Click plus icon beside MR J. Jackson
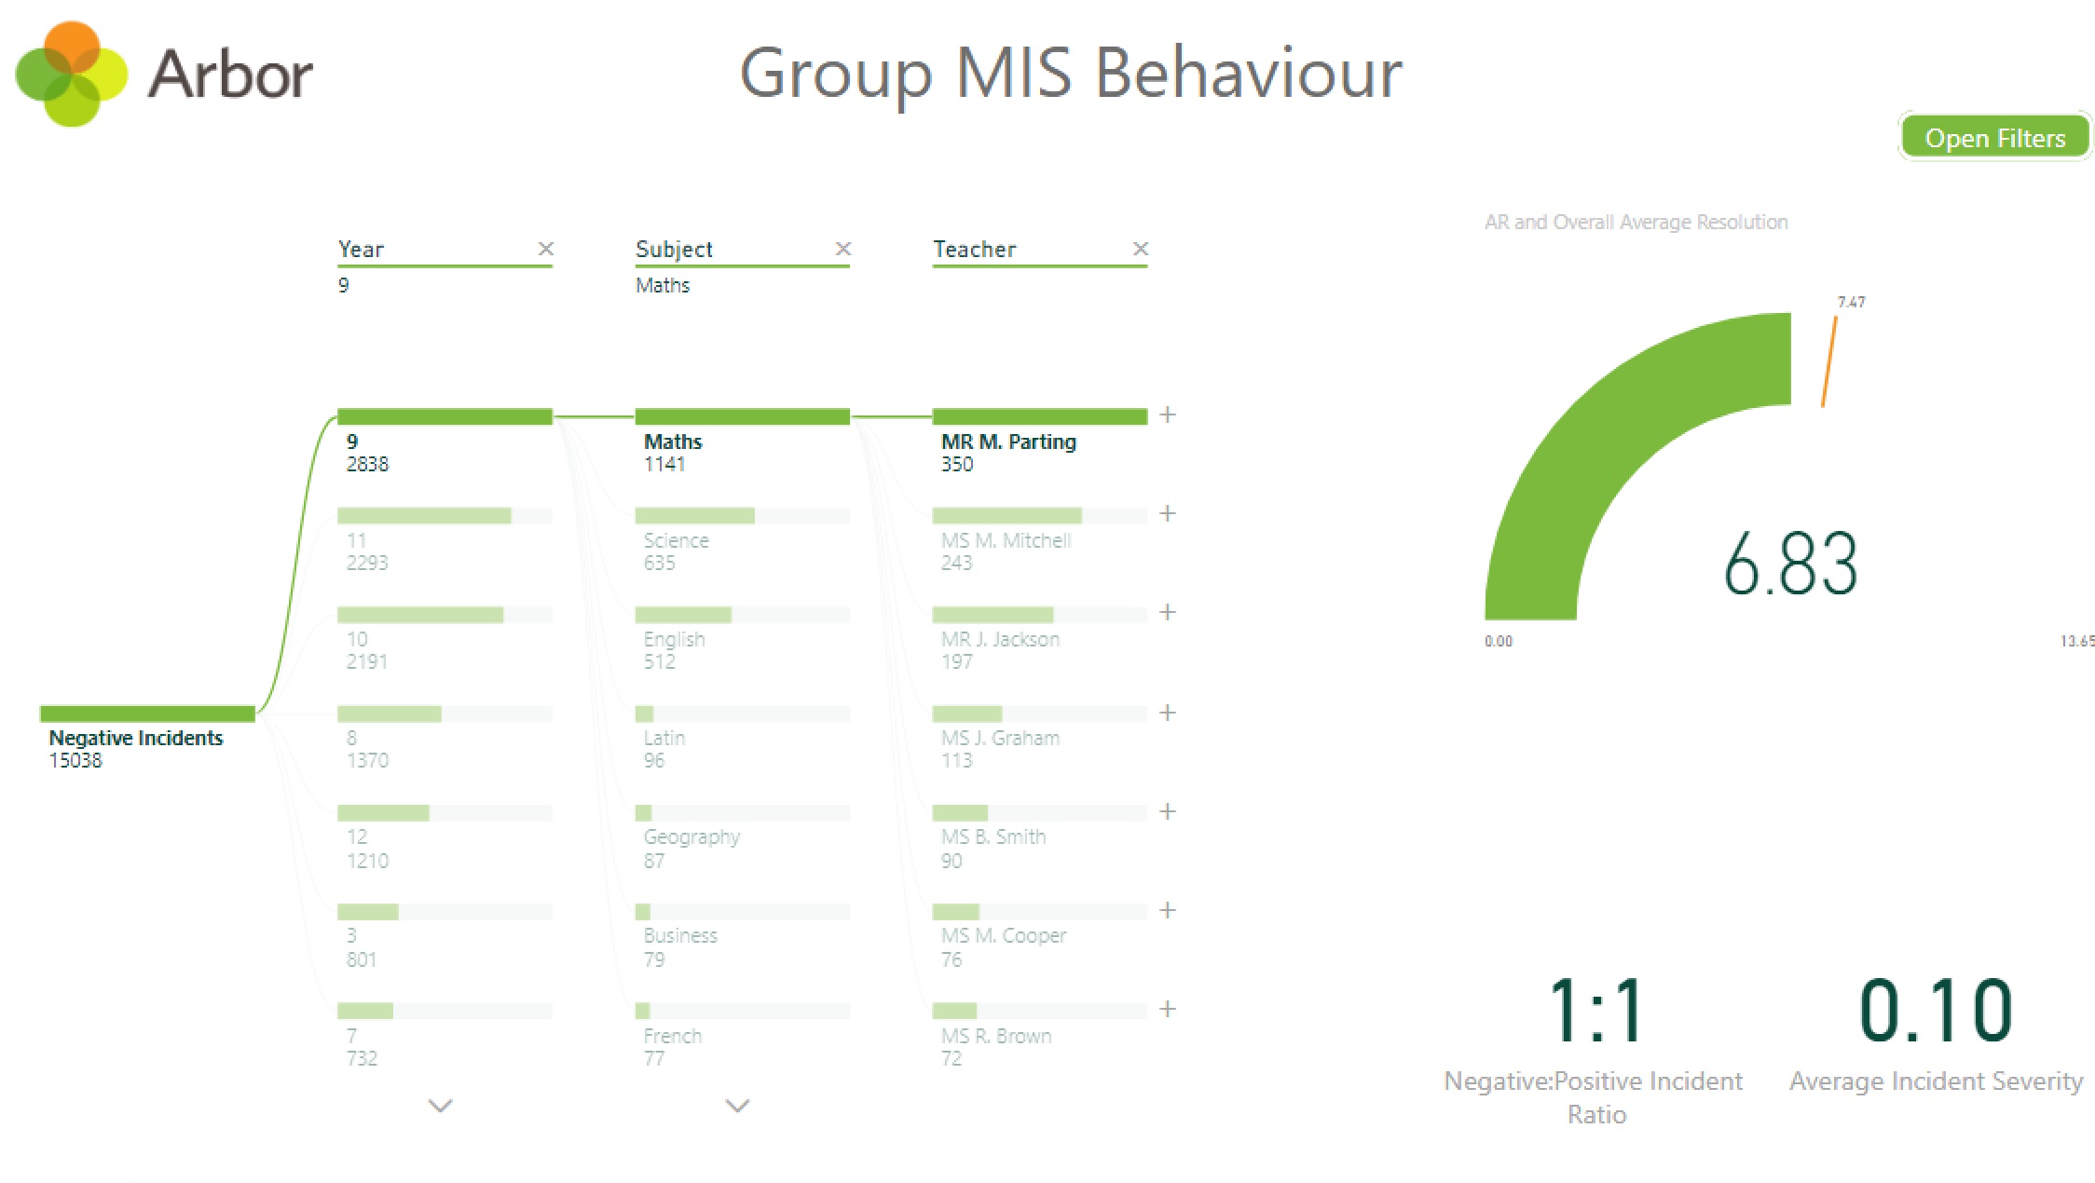This screenshot has height=1183, width=2095. pyautogui.click(x=1168, y=613)
